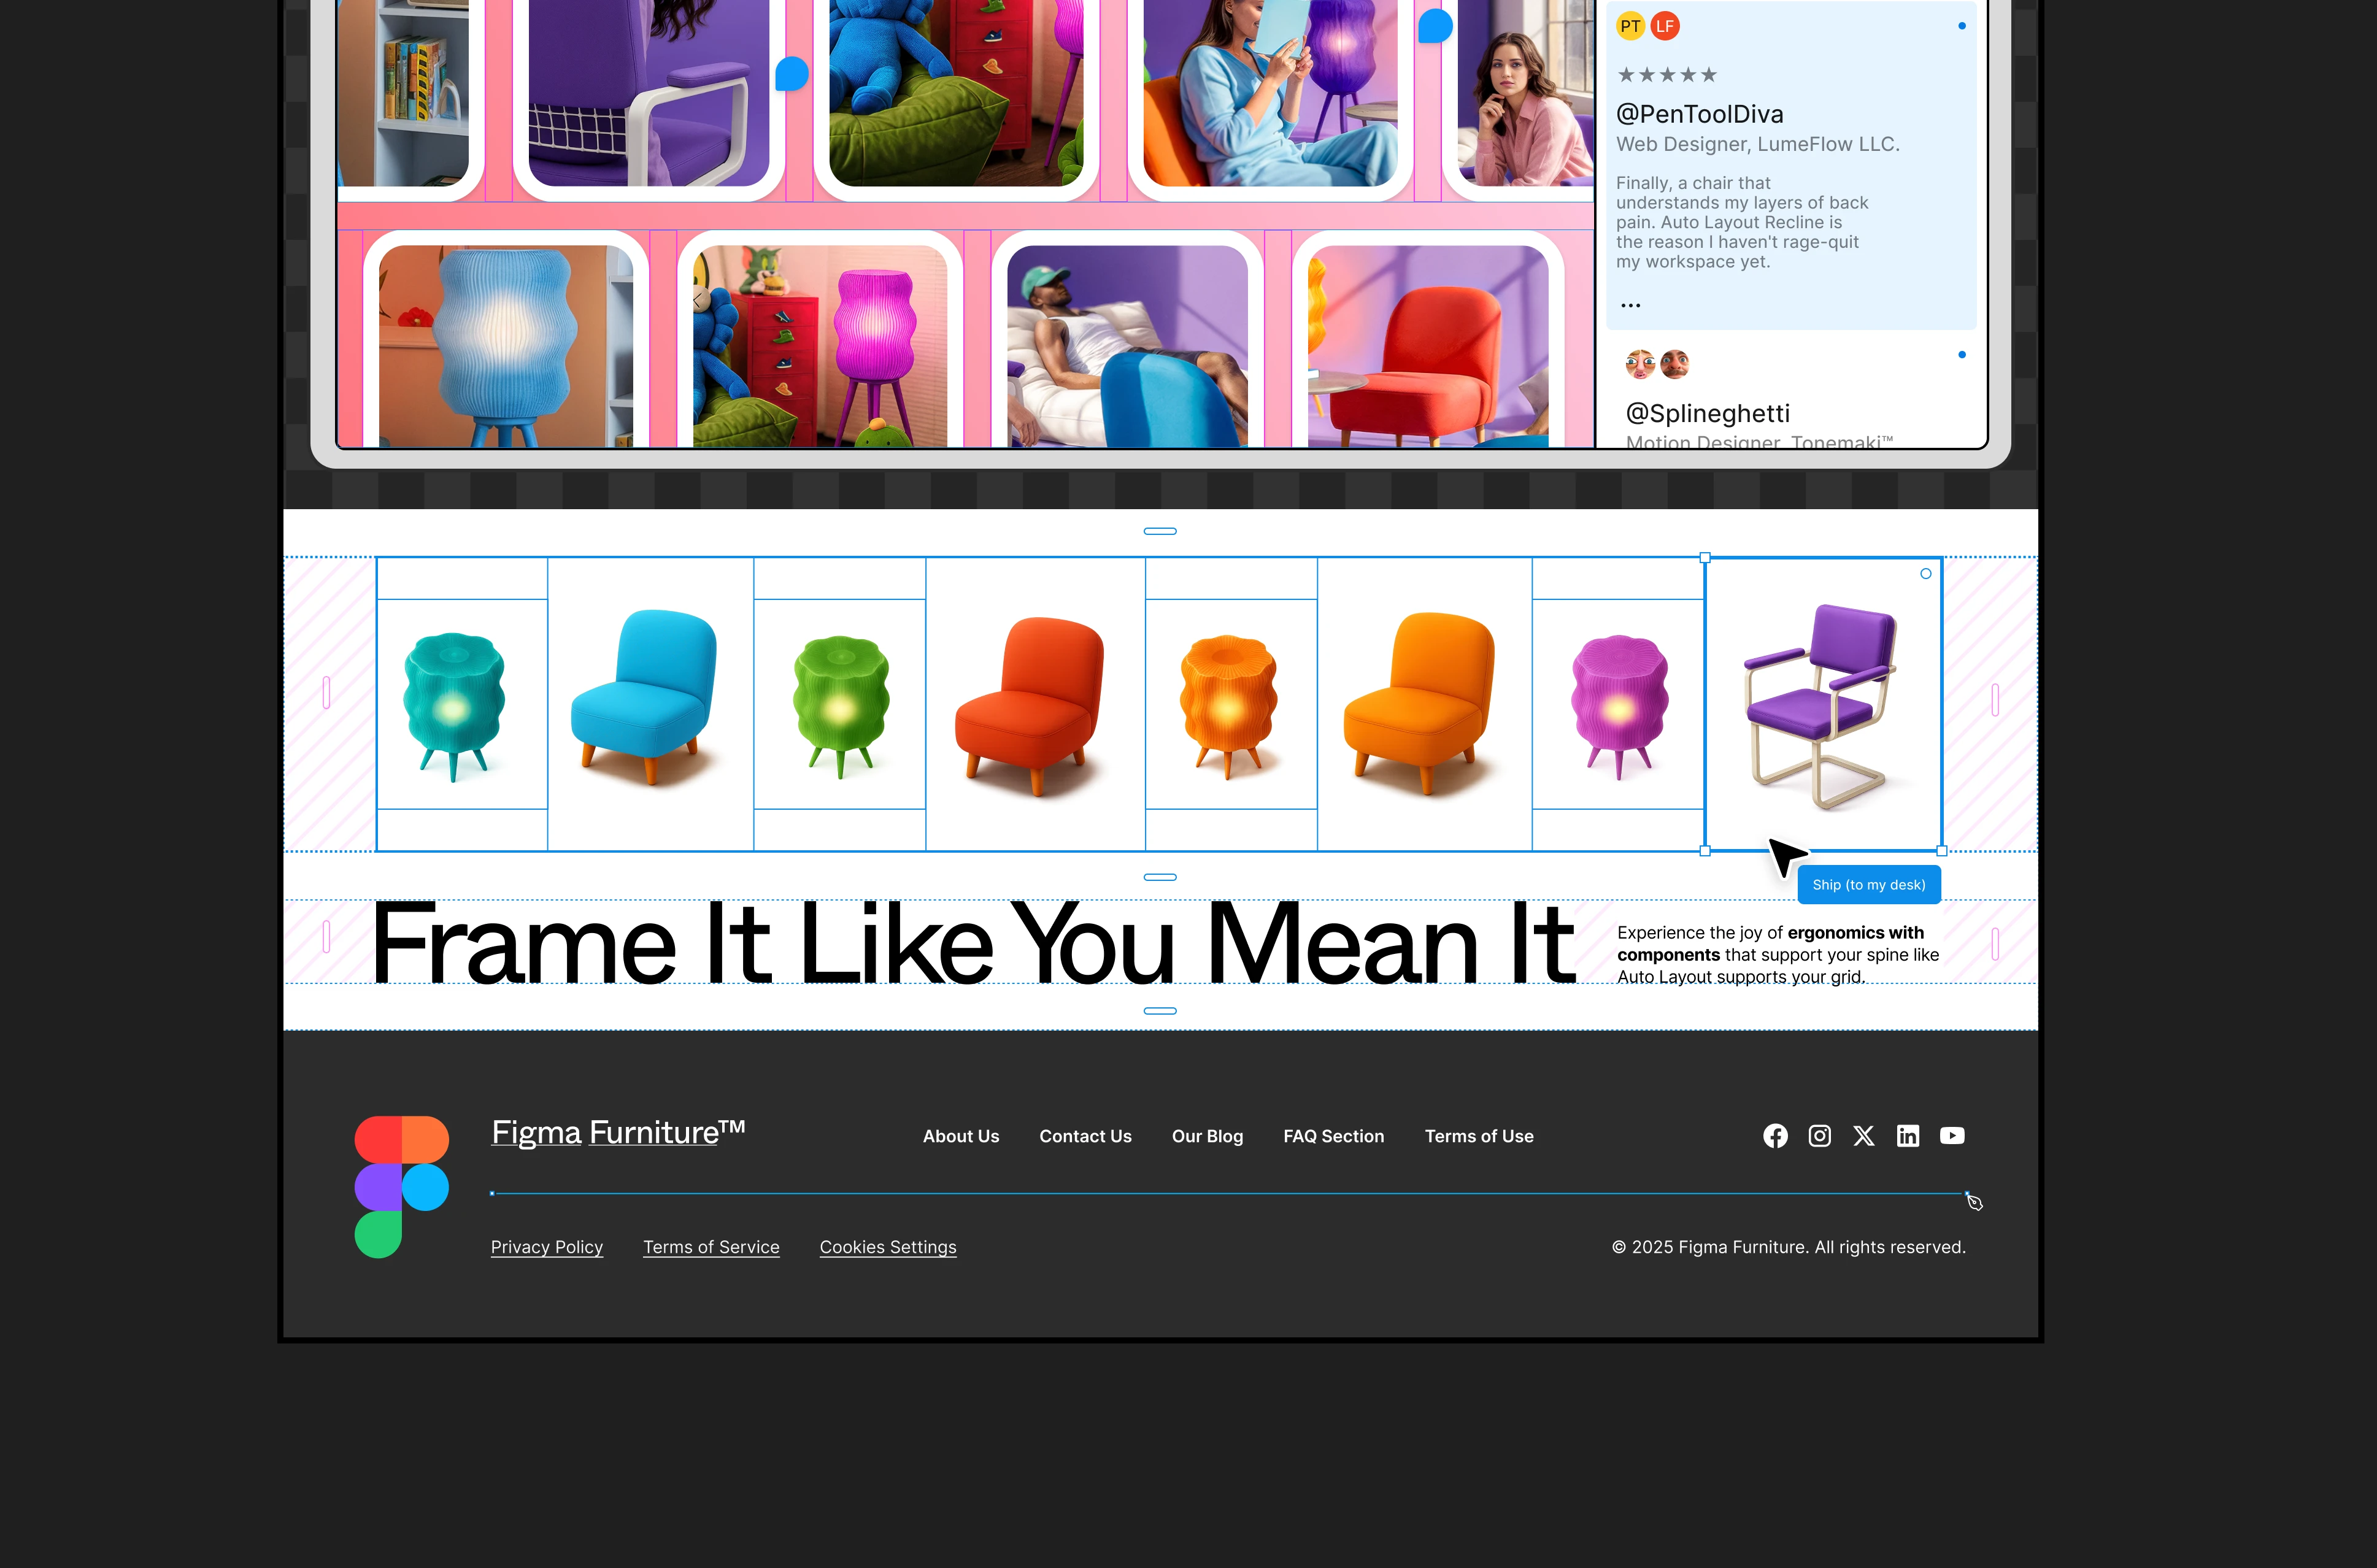The image size is (2377, 1568).
Task: Click the Facebook icon in footer
Action: (x=1775, y=1136)
